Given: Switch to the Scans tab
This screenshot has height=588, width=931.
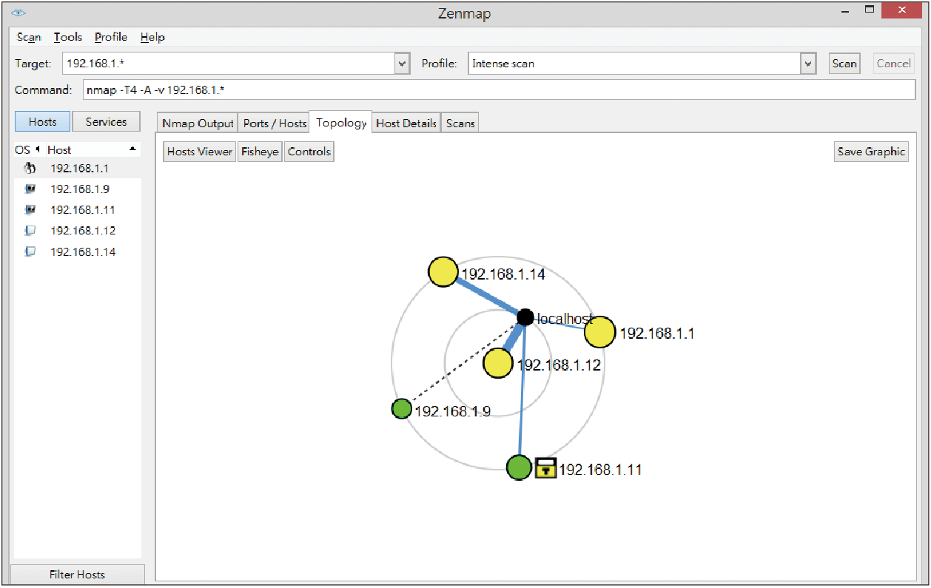Looking at the screenshot, I should click(x=460, y=124).
